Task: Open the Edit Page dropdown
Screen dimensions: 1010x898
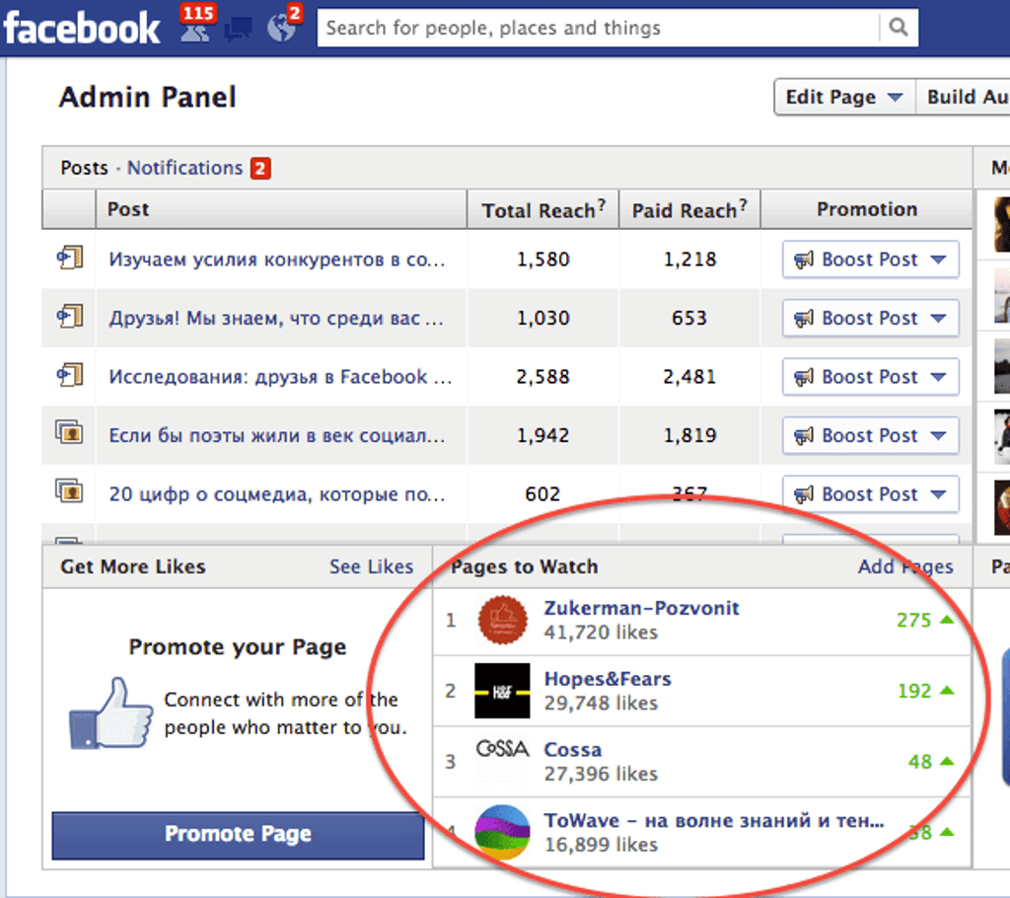Action: click(844, 98)
